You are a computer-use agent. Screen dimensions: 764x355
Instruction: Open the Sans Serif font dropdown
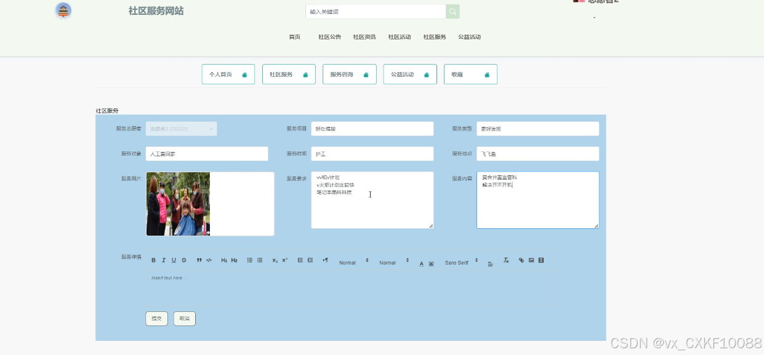coord(462,263)
